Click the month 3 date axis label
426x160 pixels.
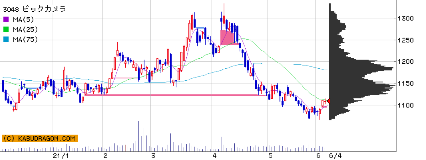point(153,156)
